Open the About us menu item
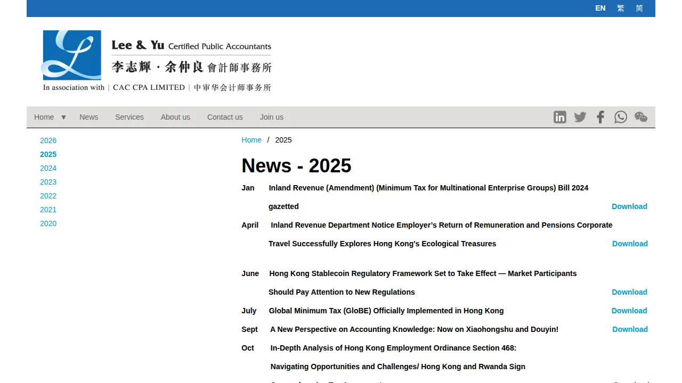 pyautogui.click(x=175, y=117)
